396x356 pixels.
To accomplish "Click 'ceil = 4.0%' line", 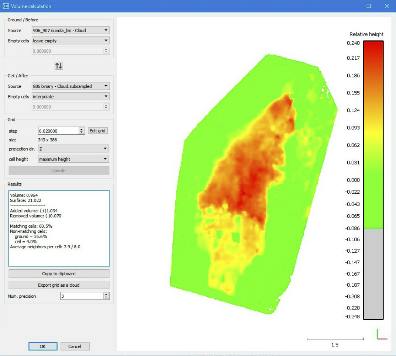I will click(26, 242).
